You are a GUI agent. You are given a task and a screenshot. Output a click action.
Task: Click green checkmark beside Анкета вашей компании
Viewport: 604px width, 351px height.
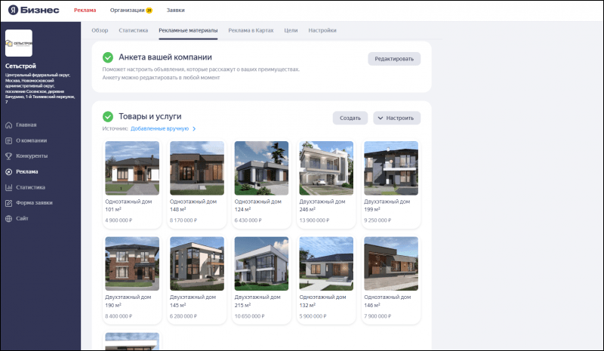click(x=108, y=57)
